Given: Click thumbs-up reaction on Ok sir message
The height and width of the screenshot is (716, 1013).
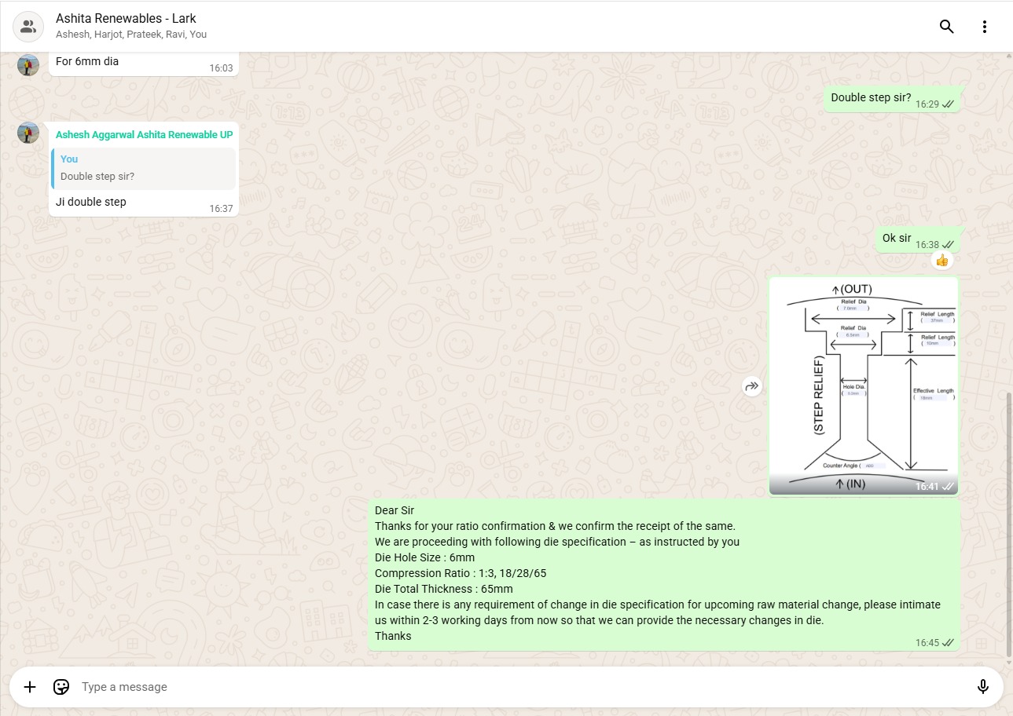Looking at the screenshot, I should click(x=941, y=260).
